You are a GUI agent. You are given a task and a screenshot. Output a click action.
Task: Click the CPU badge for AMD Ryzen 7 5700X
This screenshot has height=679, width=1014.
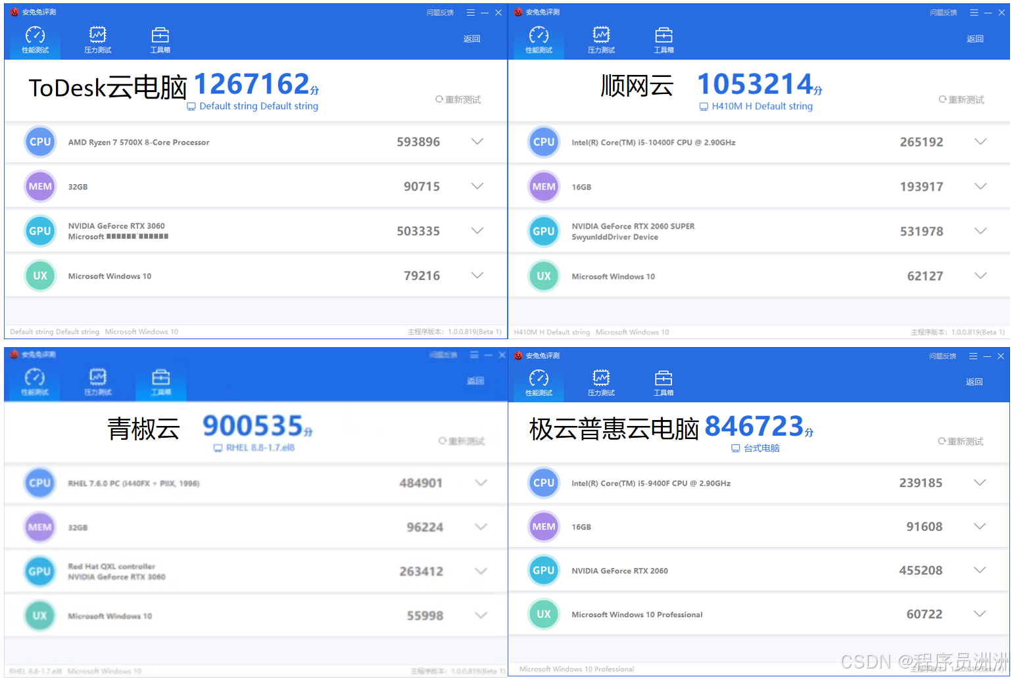[x=40, y=142]
